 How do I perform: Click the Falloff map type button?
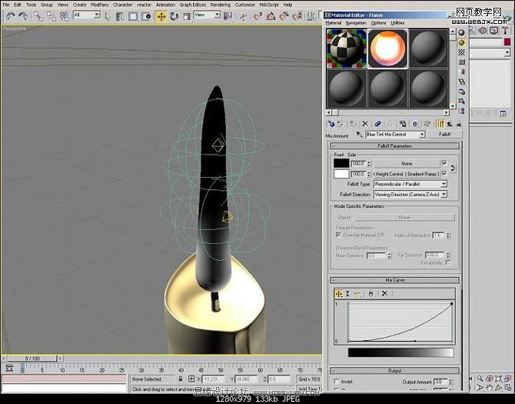pos(445,135)
